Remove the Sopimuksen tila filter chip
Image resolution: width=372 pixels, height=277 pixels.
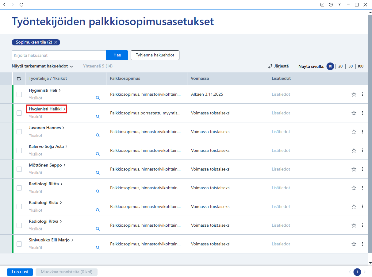click(56, 42)
